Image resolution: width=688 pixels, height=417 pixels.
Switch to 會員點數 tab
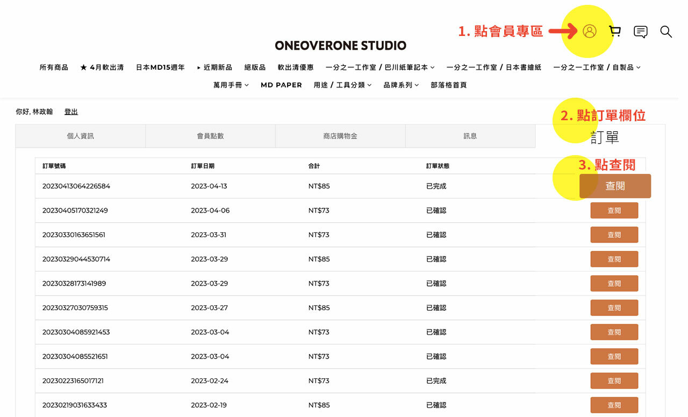click(x=211, y=136)
